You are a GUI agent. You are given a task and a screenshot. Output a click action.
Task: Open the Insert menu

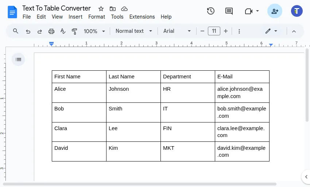click(x=75, y=17)
